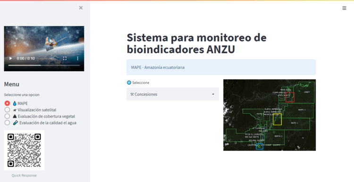
Task: Play the satellite video
Action: pos(10,58)
